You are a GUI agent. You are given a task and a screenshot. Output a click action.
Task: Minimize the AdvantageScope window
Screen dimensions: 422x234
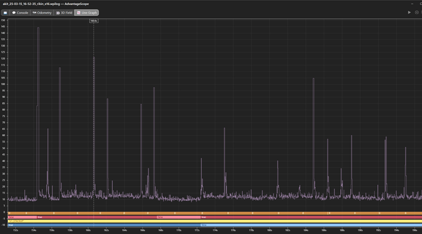pos(412,4)
